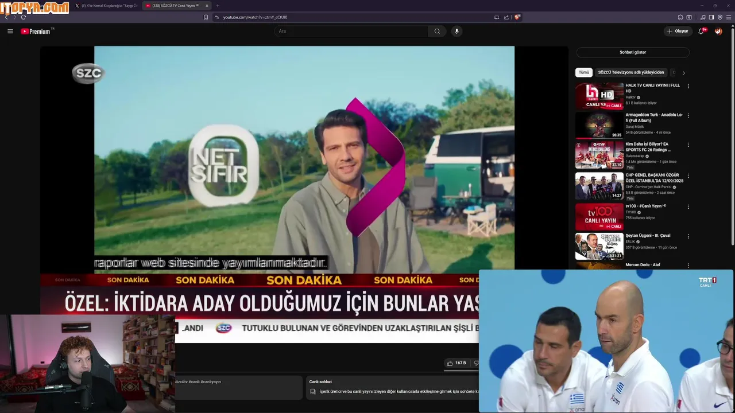Open HALK TV CANLI YAYINI video thumbnail
735x413 pixels.
pyautogui.click(x=599, y=96)
